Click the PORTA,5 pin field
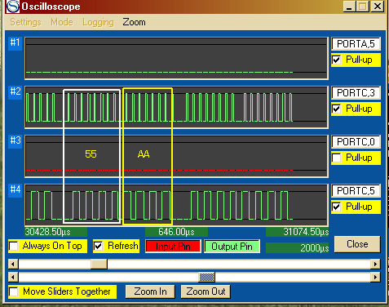Viewport: 389px width, 307px height. pos(356,44)
